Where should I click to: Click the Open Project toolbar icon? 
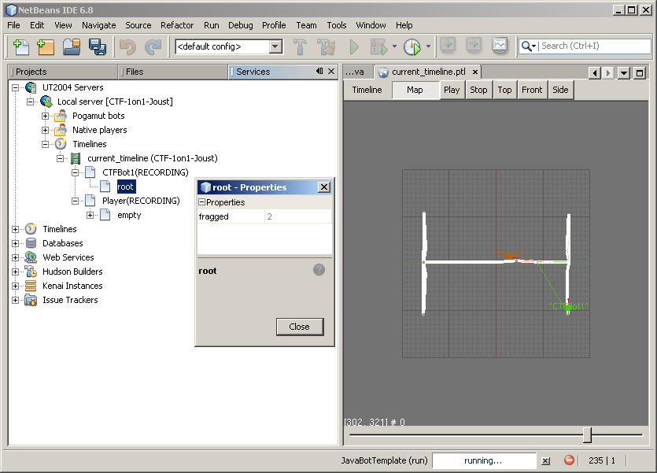coord(72,46)
